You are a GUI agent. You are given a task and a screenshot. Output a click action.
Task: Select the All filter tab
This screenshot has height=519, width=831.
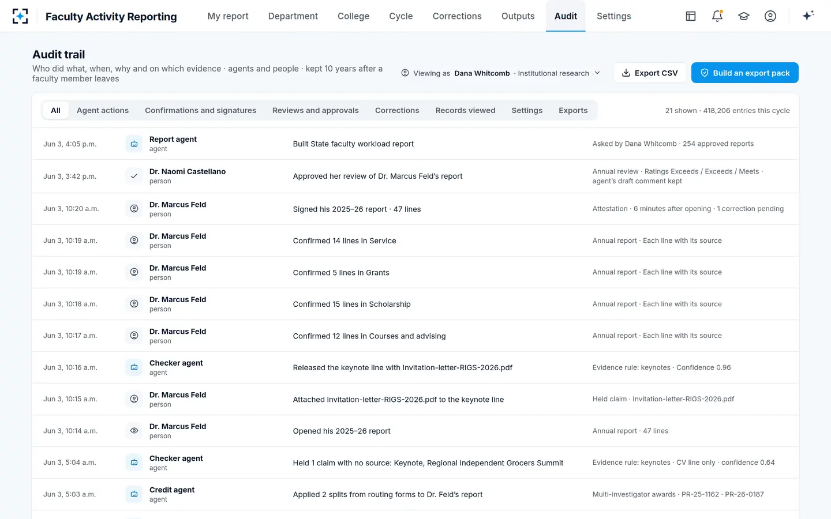(55, 110)
